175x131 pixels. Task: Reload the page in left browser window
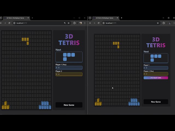click(x=9, y=23)
